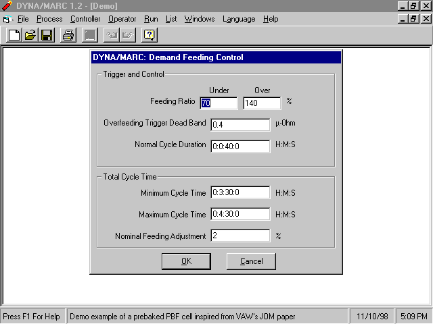433x324 pixels.
Task: Minimize the inner Demo document window
Action: (403, 19)
